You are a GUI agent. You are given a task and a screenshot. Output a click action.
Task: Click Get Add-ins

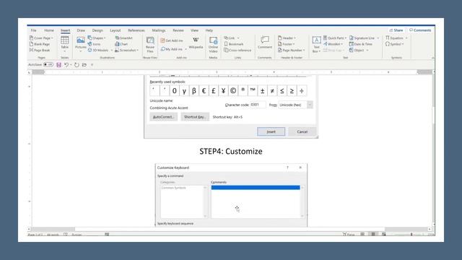(172, 40)
